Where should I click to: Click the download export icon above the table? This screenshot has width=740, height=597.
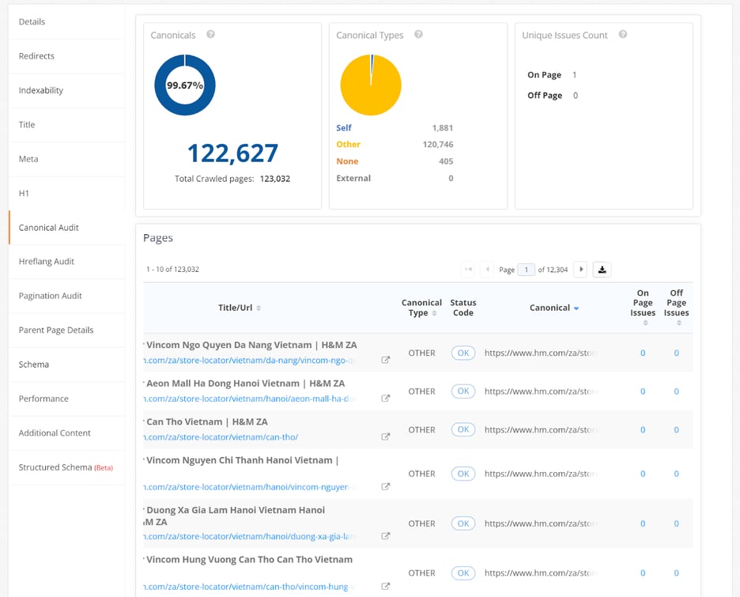(x=602, y=269)
